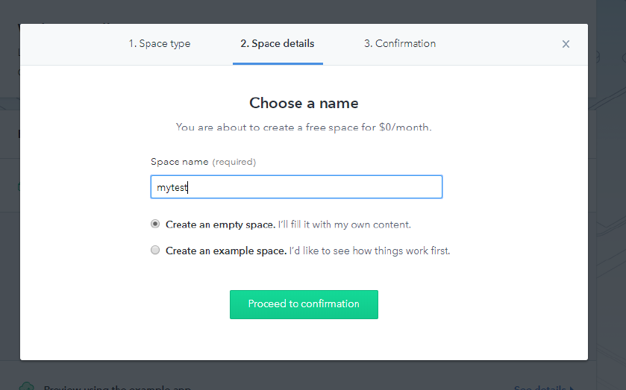Click the free space $0/month notice text
626x390 pixels.
[304, 128]
